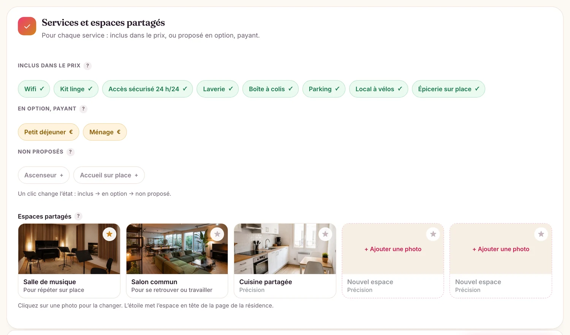Screen dimensions: 570x335
Task: Toggle the Petit déjeuner paid option
Action: tap(48, 132)
